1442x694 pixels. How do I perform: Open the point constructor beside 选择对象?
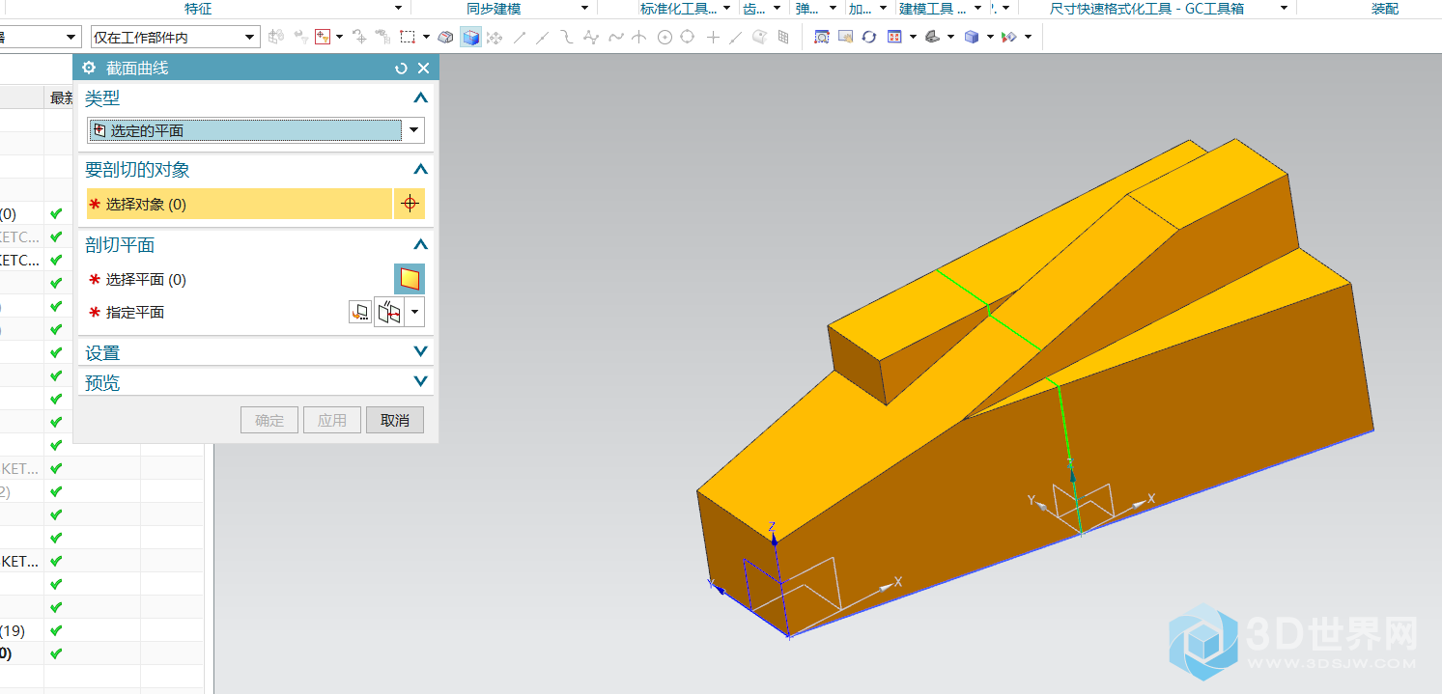click(410, 204)
